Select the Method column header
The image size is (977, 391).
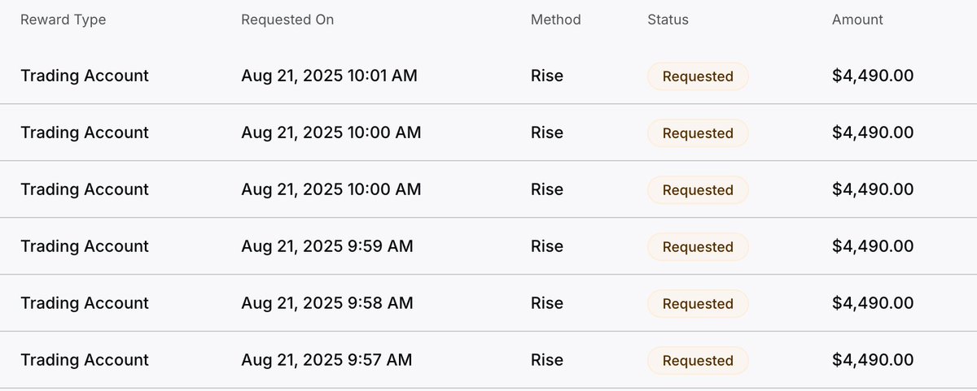click(556, 20)
